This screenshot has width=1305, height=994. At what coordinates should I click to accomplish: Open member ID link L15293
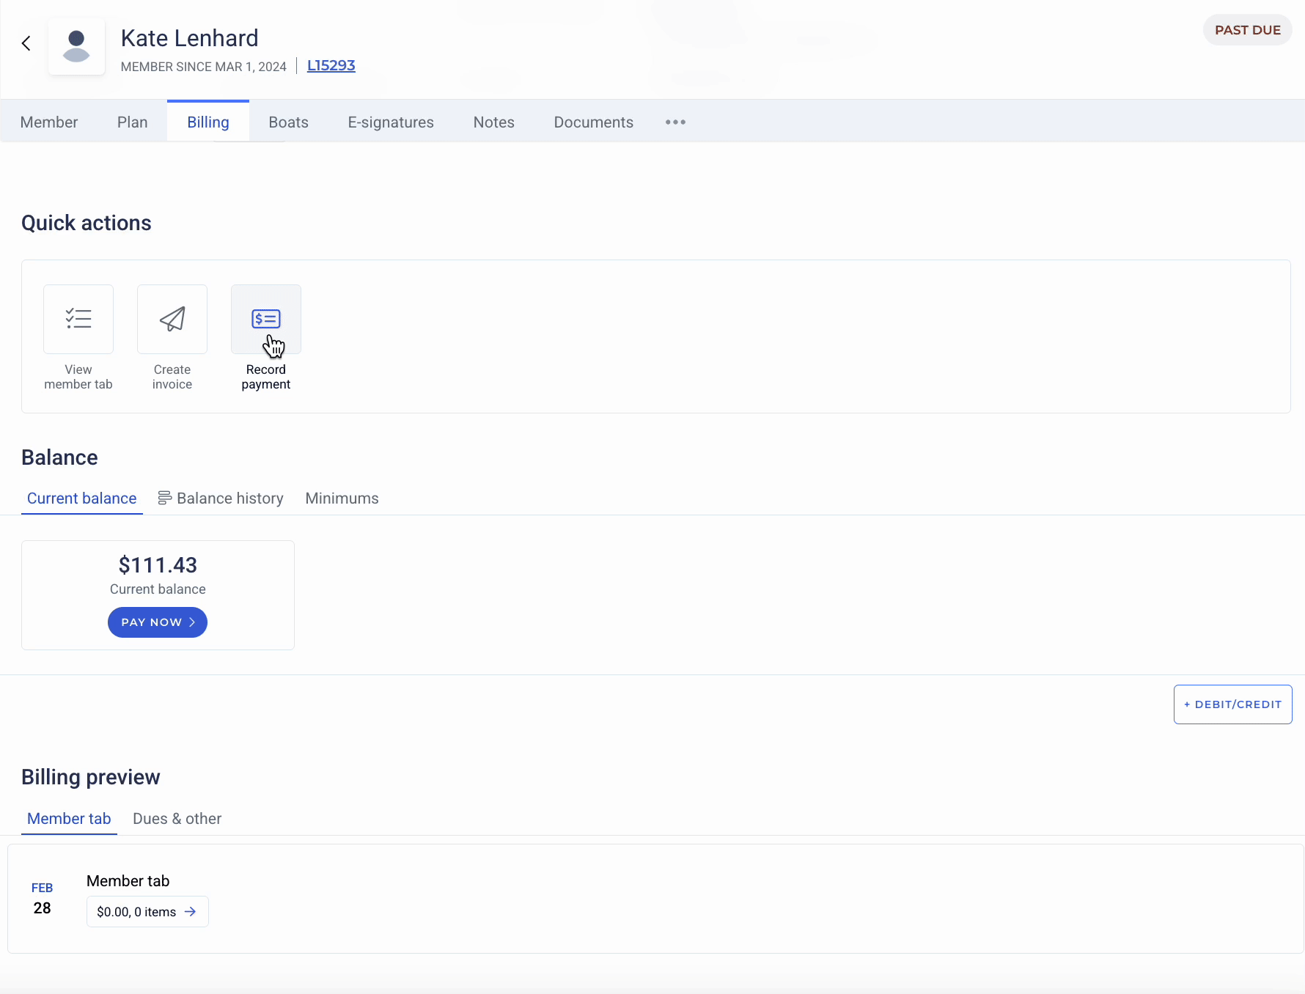331,66
